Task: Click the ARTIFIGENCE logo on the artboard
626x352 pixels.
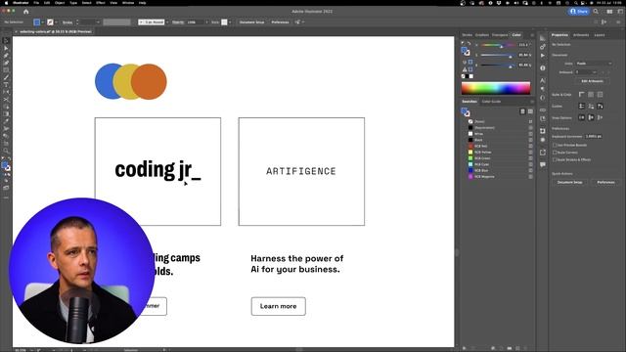Action: (301, 171)
